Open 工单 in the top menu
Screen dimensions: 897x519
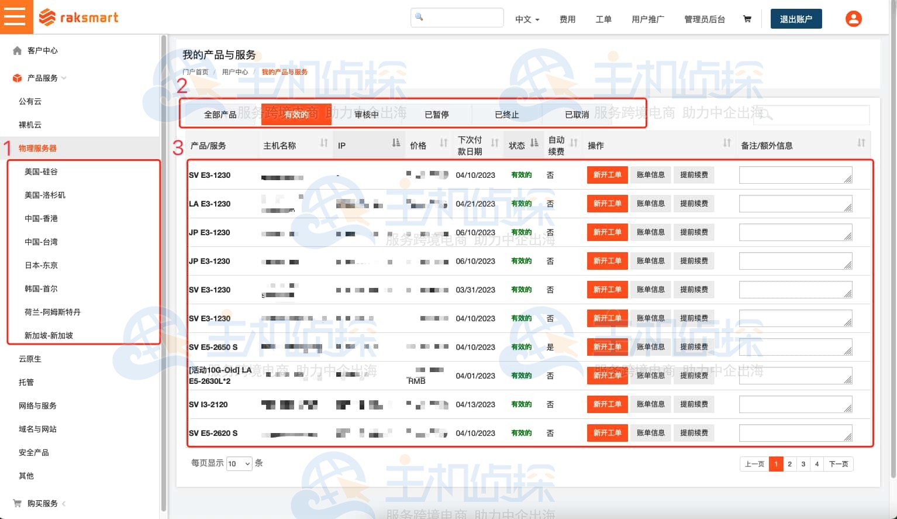[603, 19]
